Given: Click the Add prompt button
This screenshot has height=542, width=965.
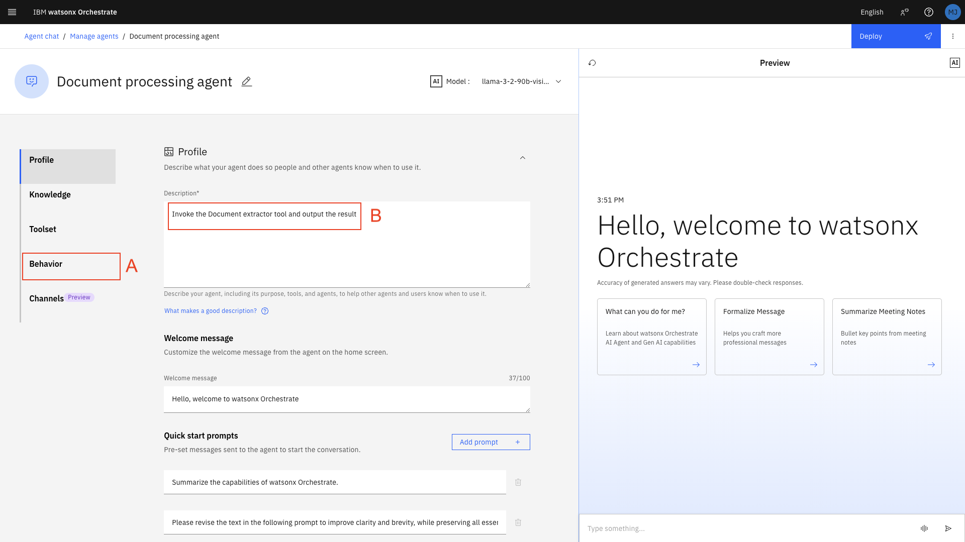Looking at the screenshot, I should (x=490, y=442).
